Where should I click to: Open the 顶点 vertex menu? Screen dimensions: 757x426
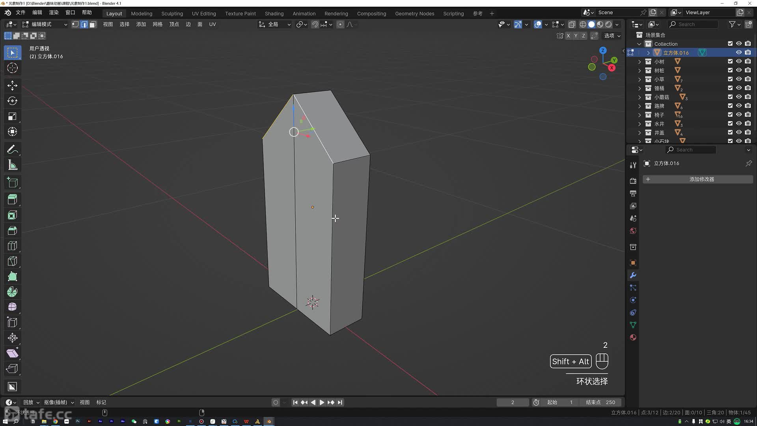coord(174,24)
